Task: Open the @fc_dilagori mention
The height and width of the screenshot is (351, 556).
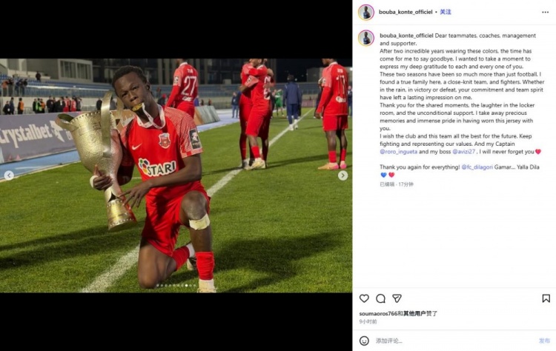Action: (477, 167)
